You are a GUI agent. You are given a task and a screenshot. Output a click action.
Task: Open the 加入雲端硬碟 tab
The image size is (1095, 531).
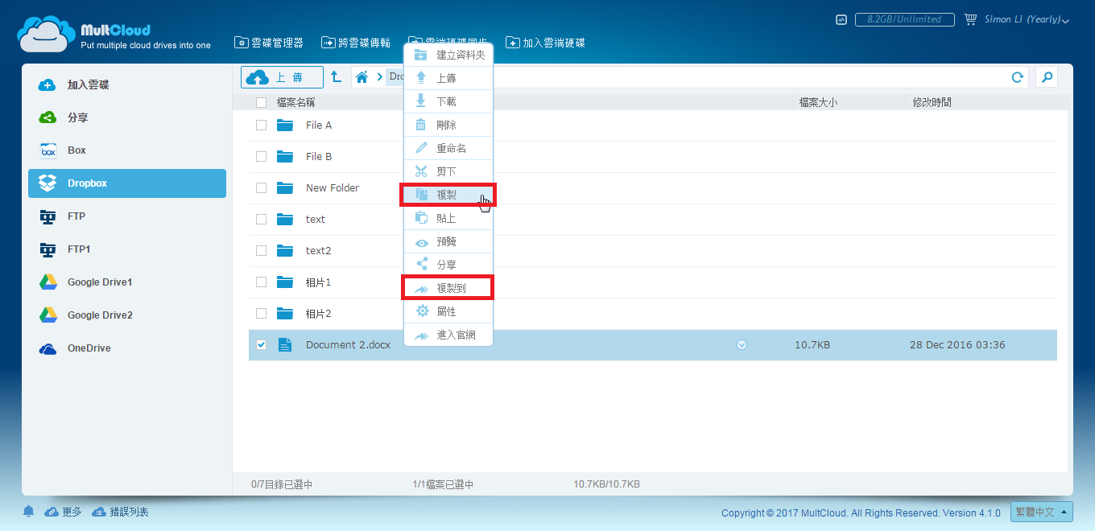coord(545,43)
